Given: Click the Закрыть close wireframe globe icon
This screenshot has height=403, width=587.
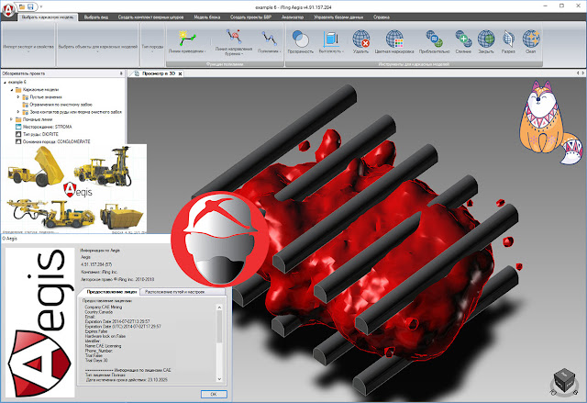Looking at the screenshot, I should click(x=486, y=39).
